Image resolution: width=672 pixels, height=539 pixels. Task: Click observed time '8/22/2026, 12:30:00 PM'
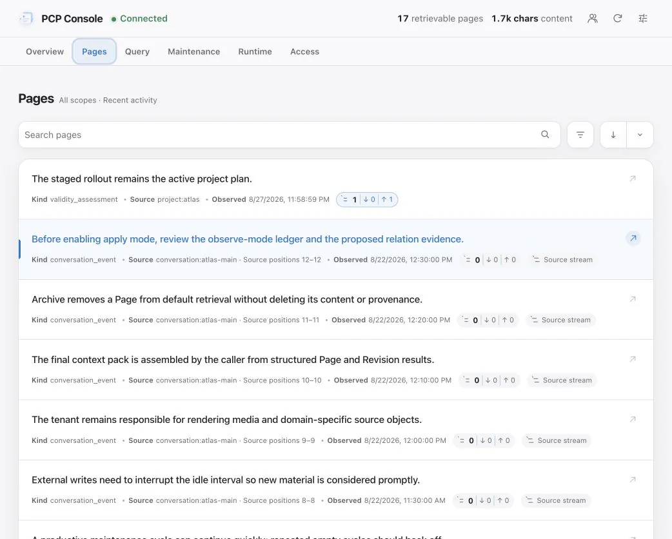coord(411,260)
